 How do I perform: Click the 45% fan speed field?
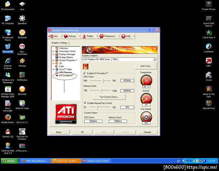pos(127,107)
